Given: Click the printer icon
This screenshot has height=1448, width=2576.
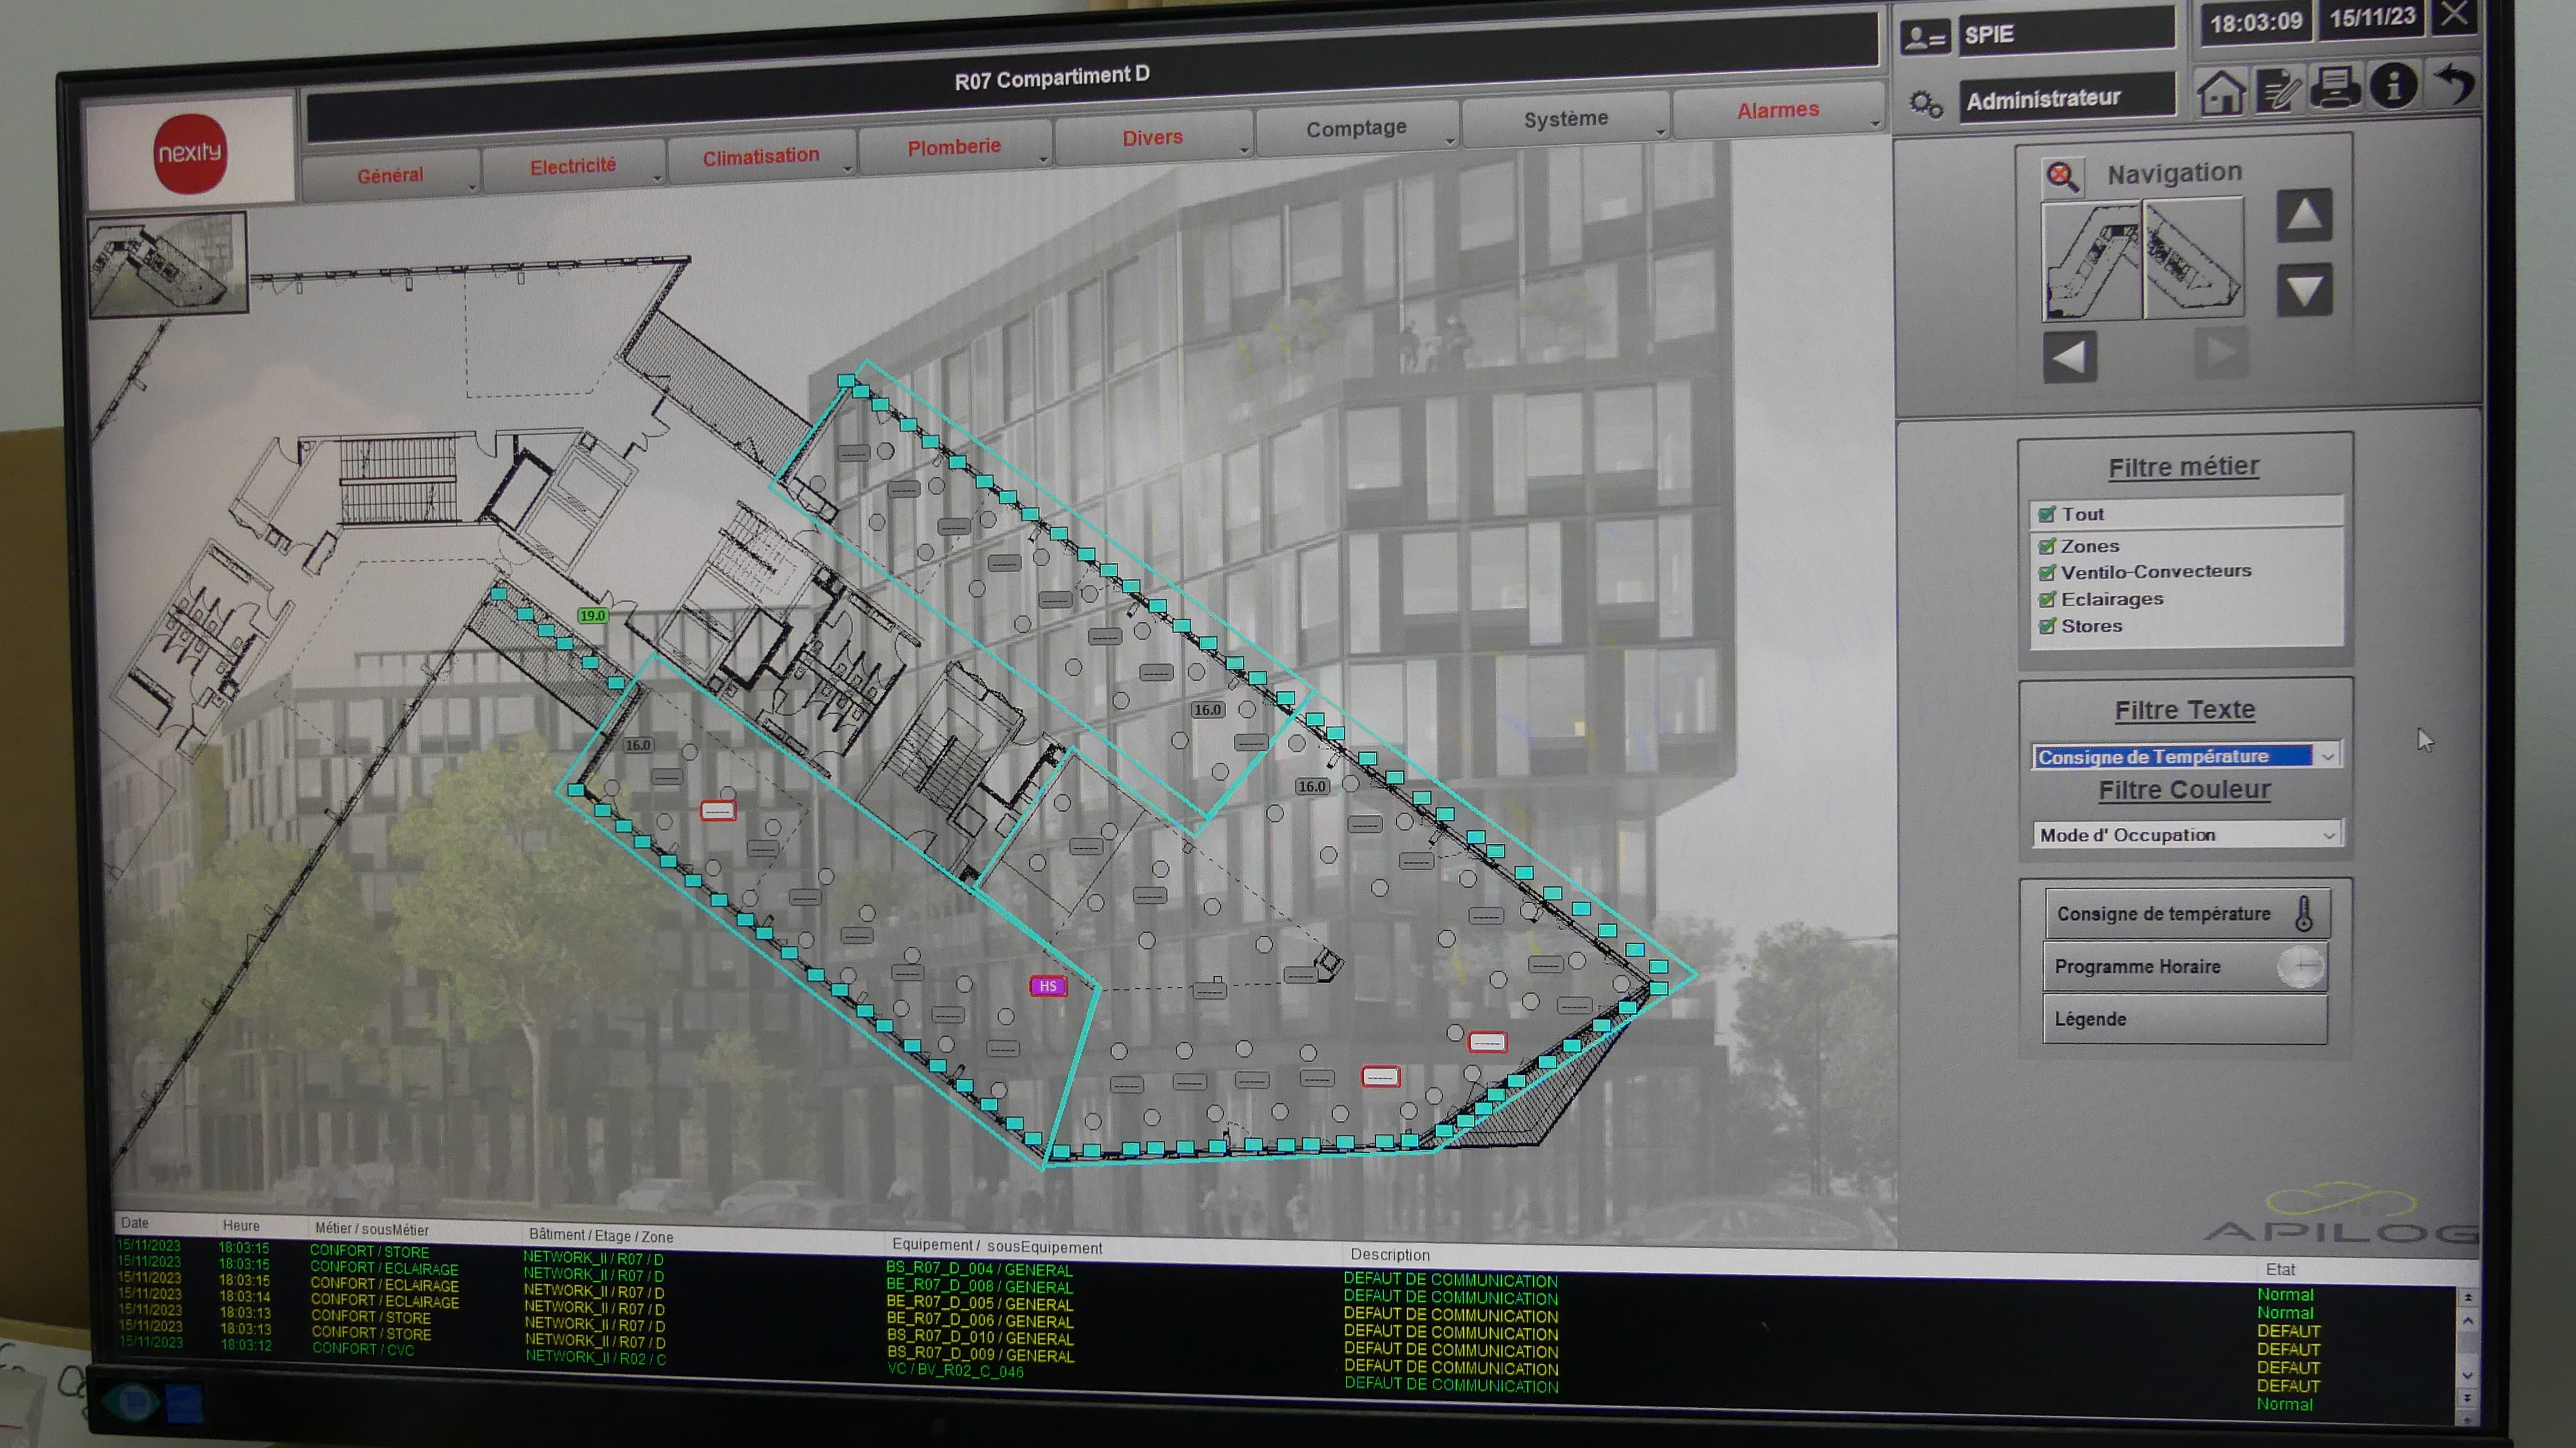Looking at the screenshot, I should (2336, 88).
